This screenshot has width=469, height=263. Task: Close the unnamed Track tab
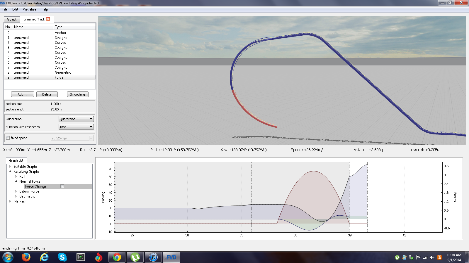[x=48, y=19]
